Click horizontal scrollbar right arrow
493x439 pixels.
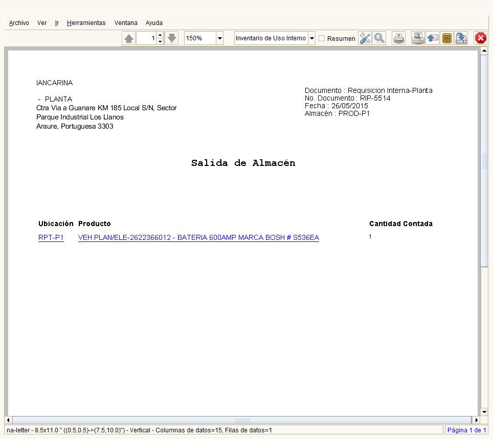coord(477,420)
